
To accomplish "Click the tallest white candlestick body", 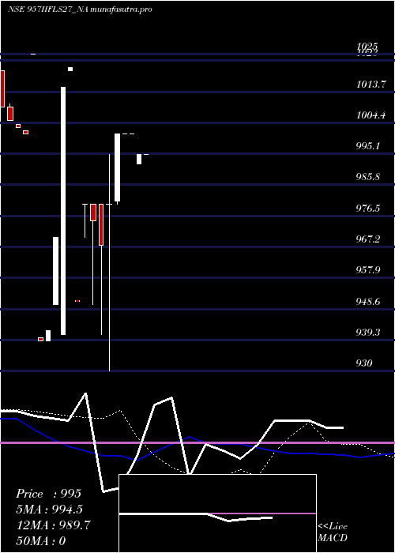I will coord(63,211).
